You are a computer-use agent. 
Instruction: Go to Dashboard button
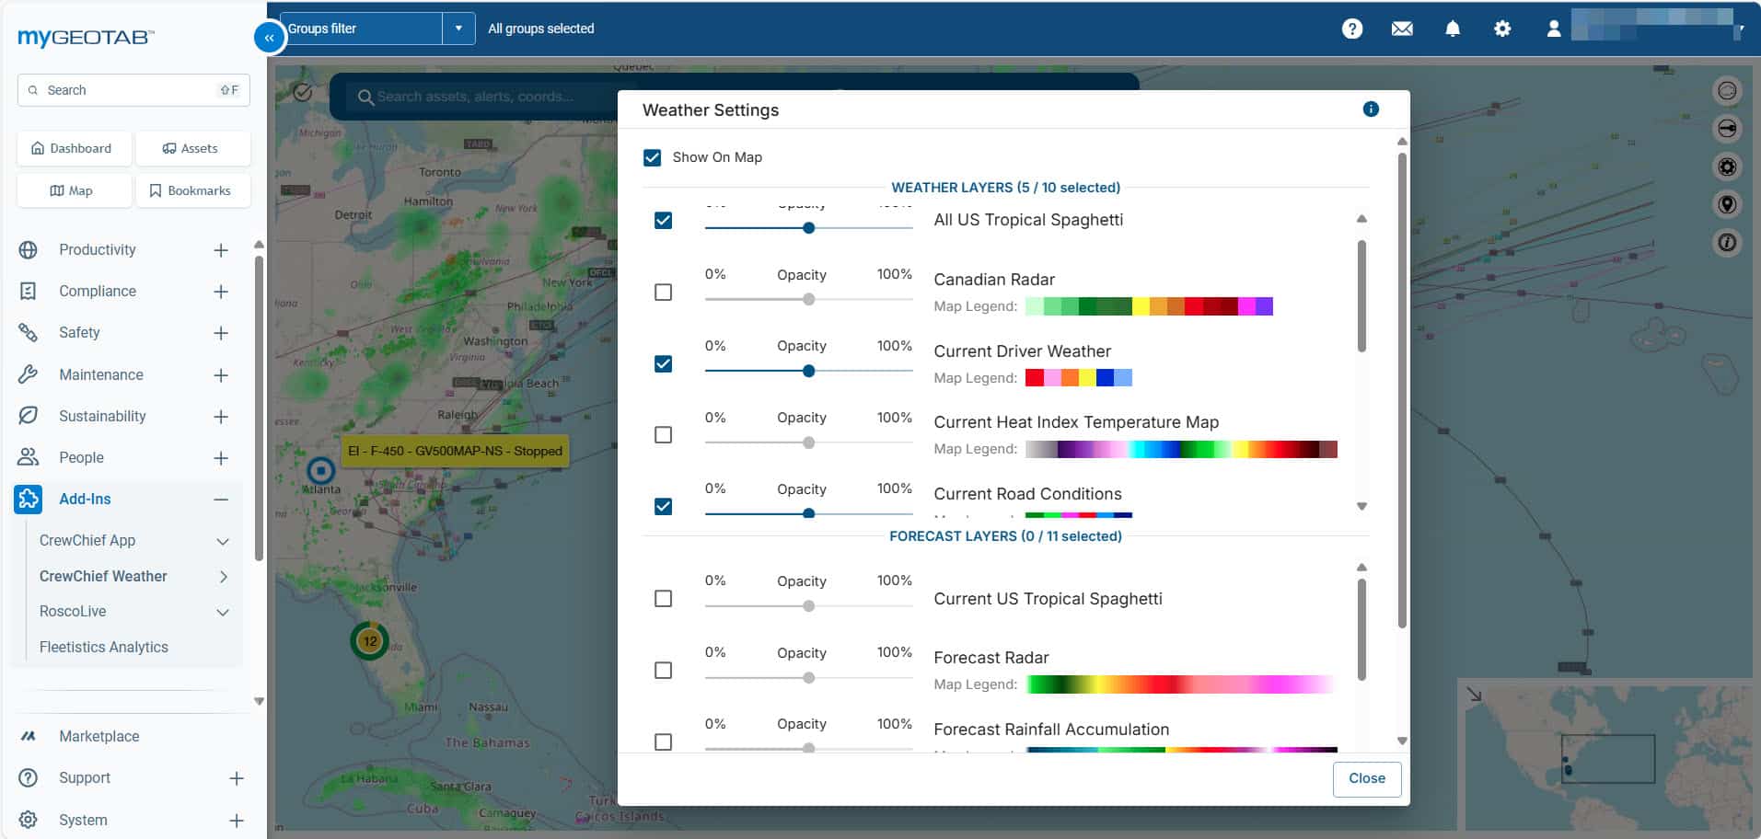tap(74, 148)
